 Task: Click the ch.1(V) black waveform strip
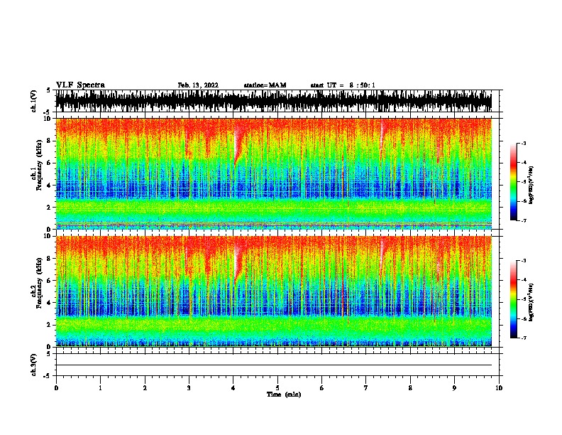click(x=273, y=101)
